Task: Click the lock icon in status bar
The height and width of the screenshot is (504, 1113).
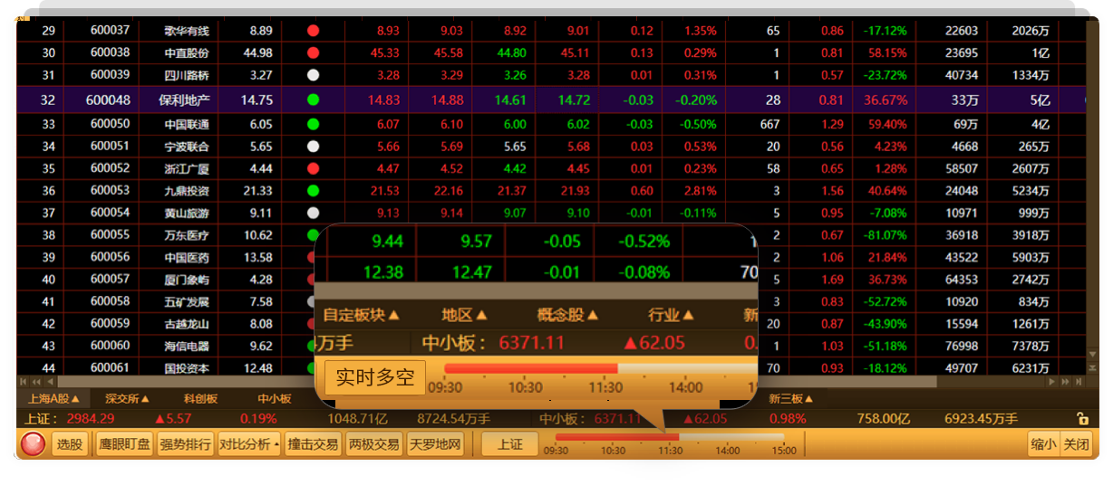Action: pos(1081,419)
